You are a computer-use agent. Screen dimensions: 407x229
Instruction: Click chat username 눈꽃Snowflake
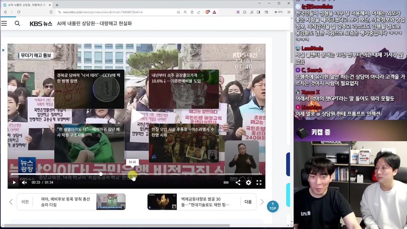click(x=317, y=7)
